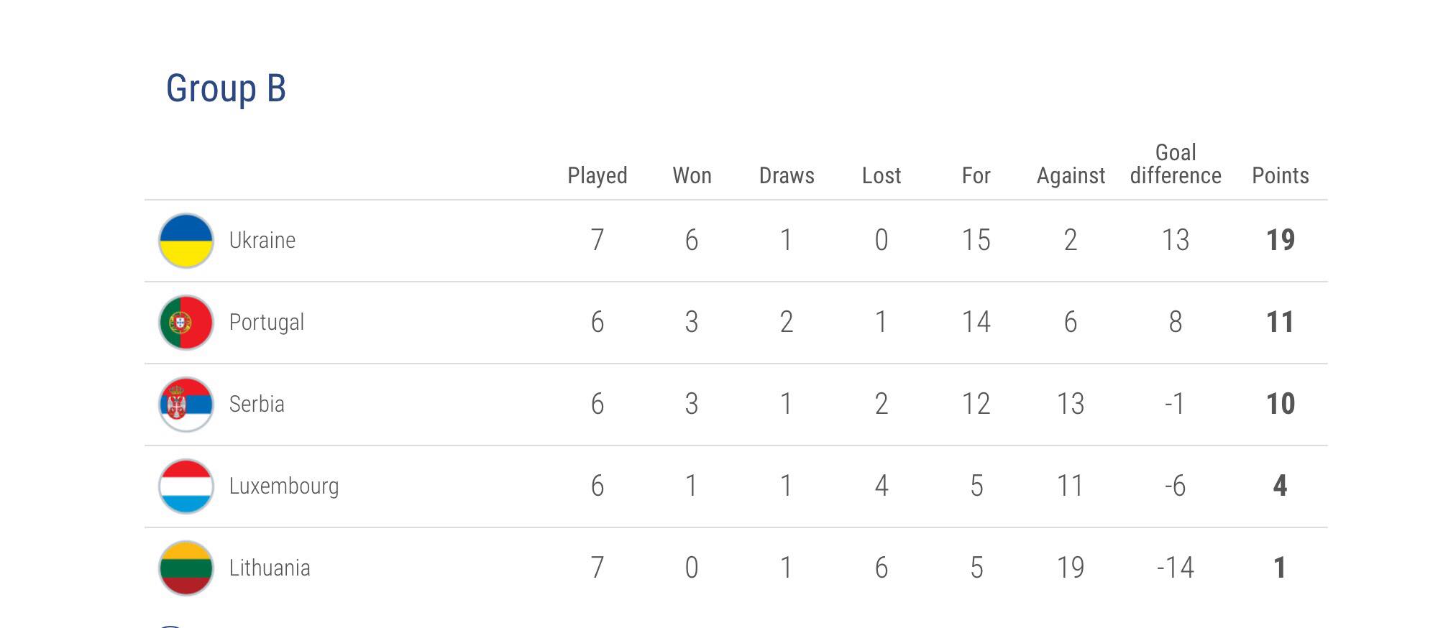Screen dimensions: 1438x628
Task: Click the Luxembourg flag icon
Action: [186, 486]
